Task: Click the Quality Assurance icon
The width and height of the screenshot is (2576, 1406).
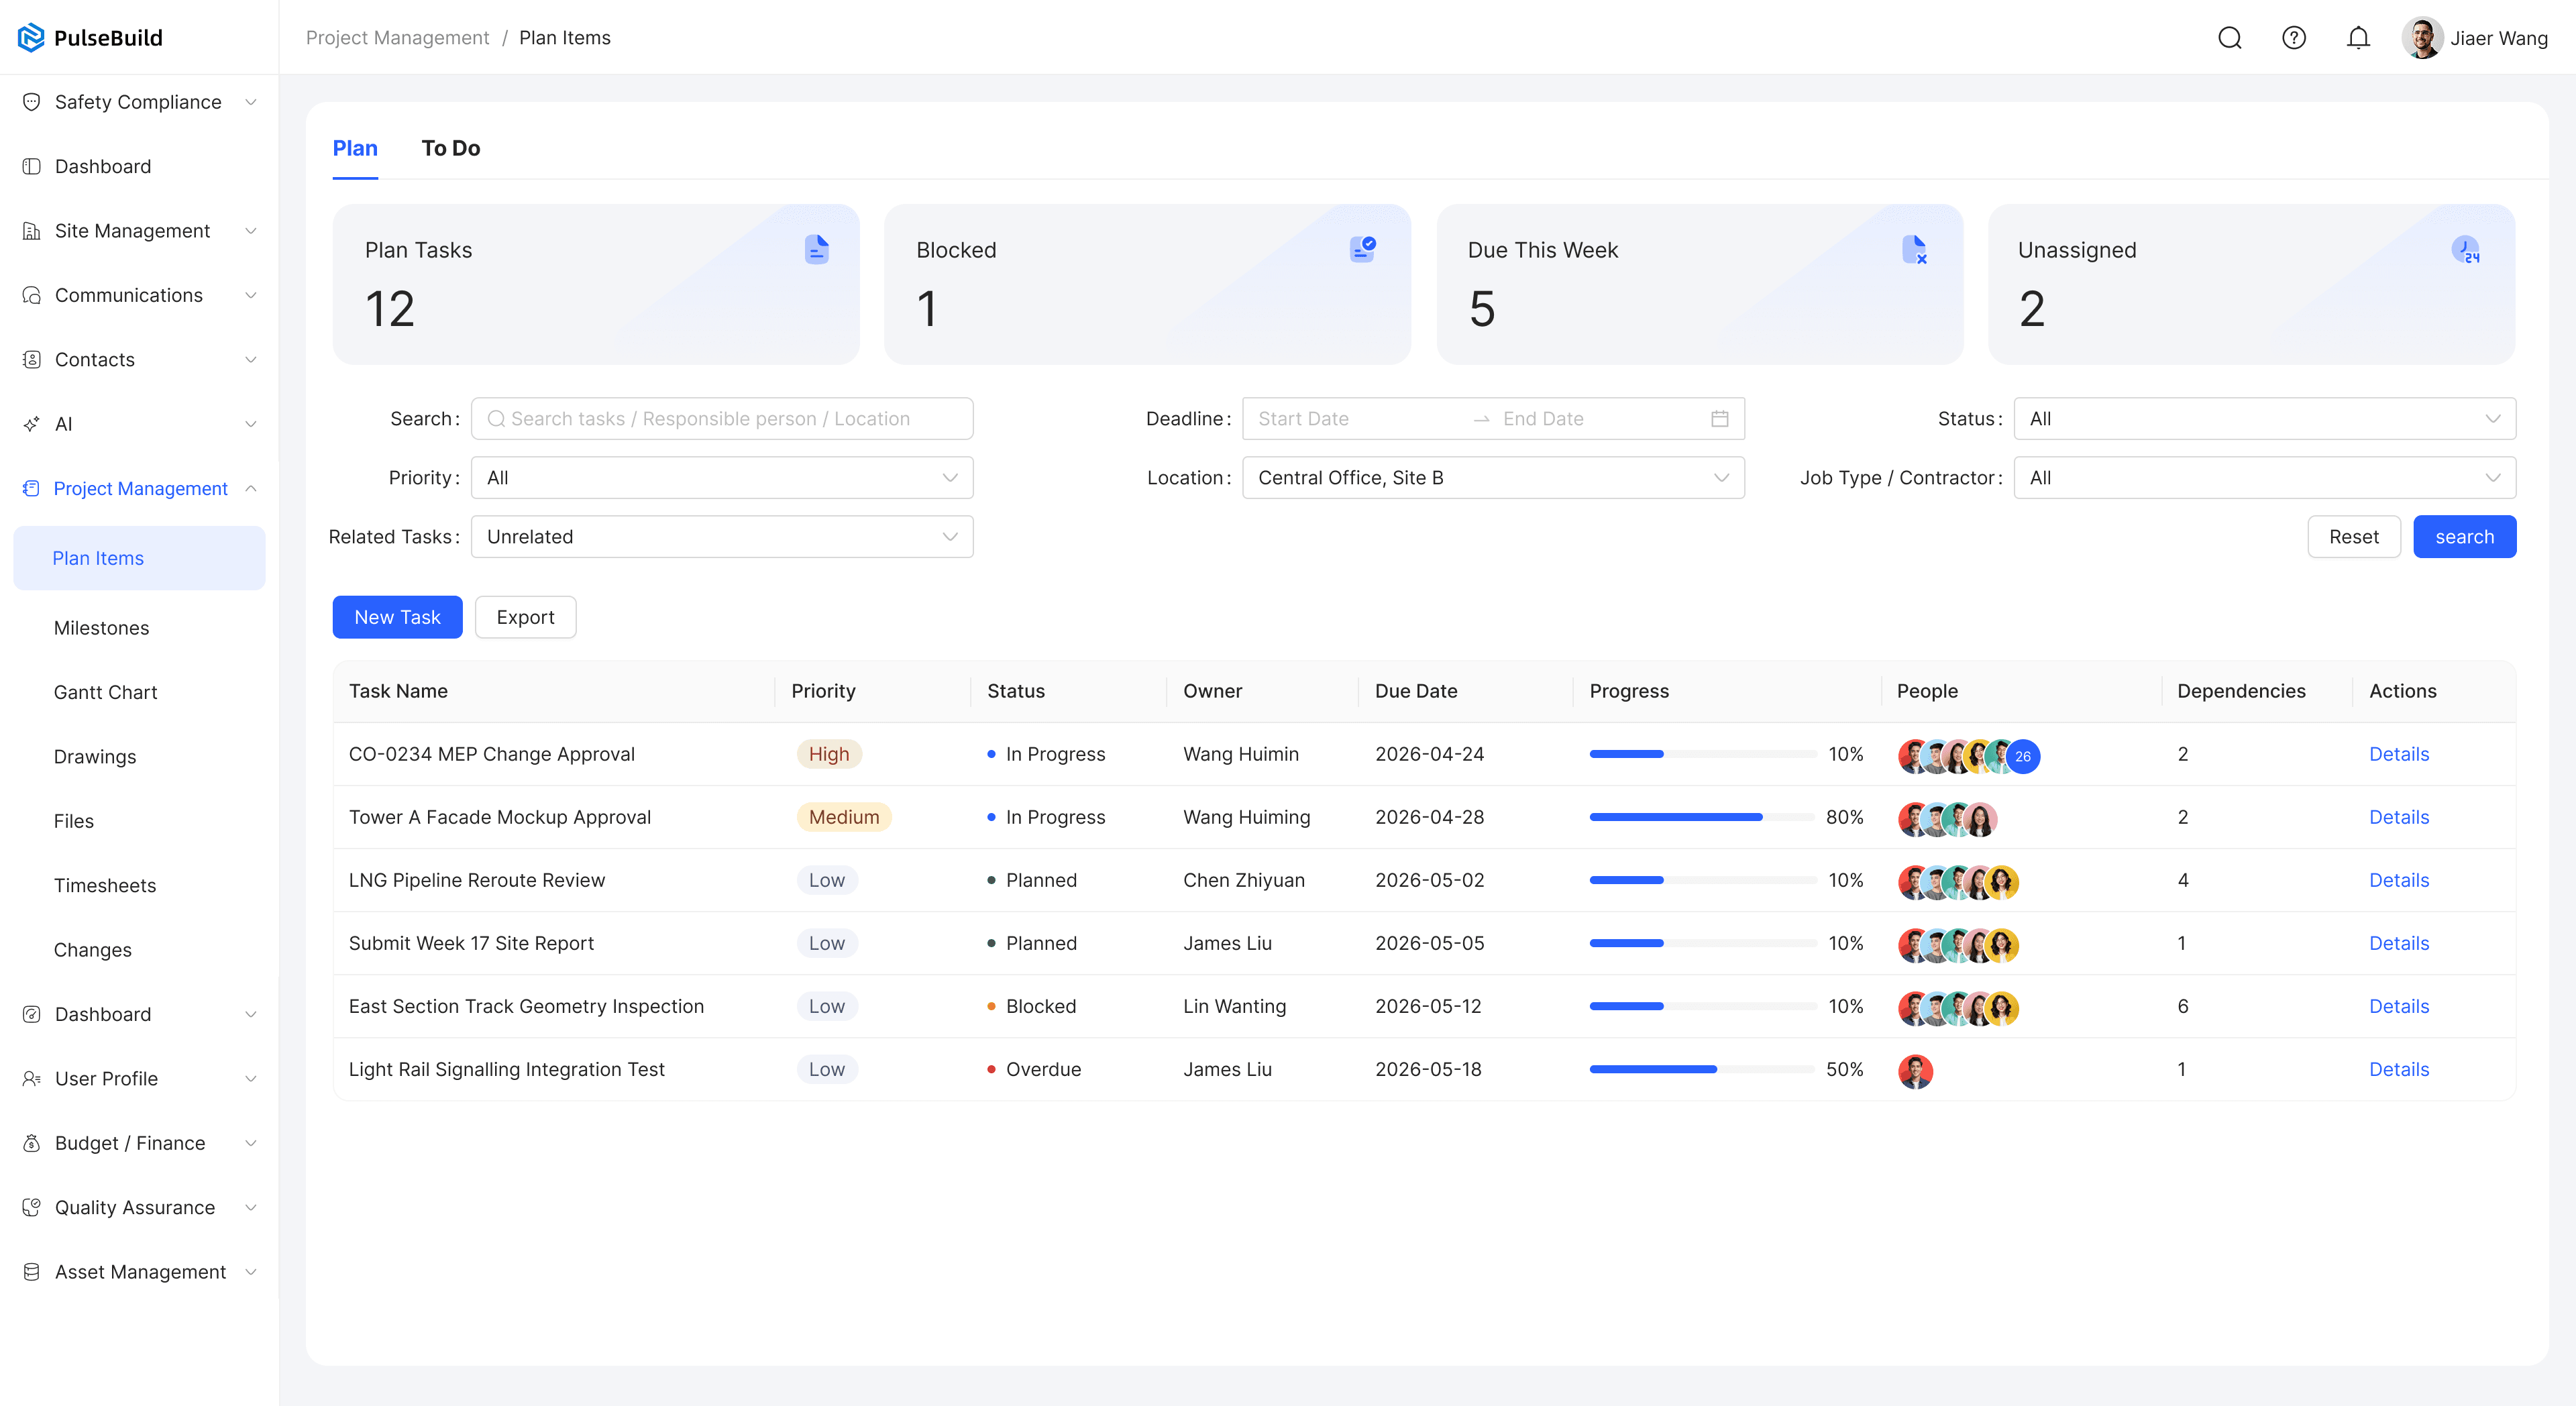Action: [x=32, y=1208]
